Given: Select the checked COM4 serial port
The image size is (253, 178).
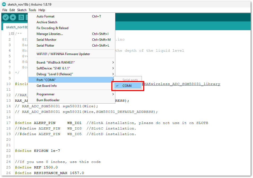Looking at the screenshot, I should click(x=128, y=86).
